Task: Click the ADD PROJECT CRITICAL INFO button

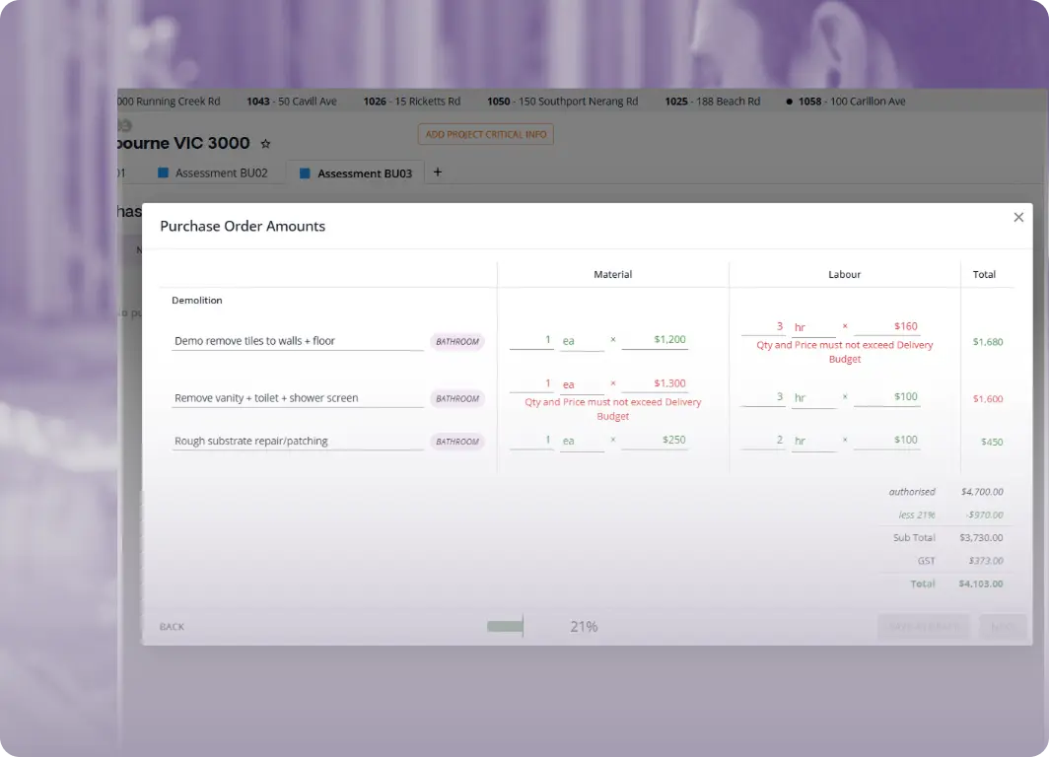Action: tap(485, 134)
